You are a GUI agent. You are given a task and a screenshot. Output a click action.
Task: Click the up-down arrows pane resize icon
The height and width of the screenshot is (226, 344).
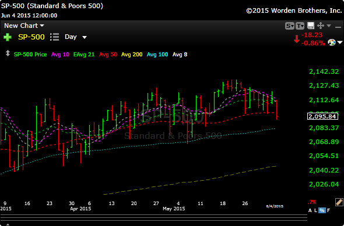(x=8, y=53)
